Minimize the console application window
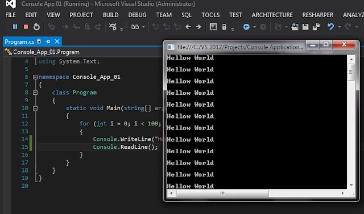The height and width of the screenshot is (214, 364). [313, 44]
